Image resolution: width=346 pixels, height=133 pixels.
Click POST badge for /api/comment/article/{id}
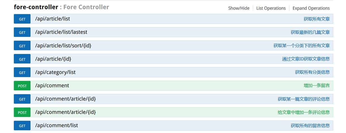point(22,112)
